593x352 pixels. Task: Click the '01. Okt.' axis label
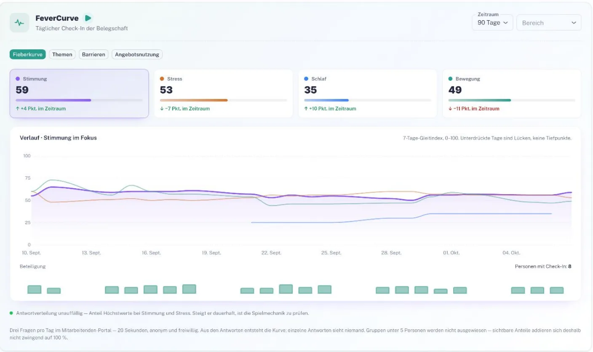tap(451, 253)
